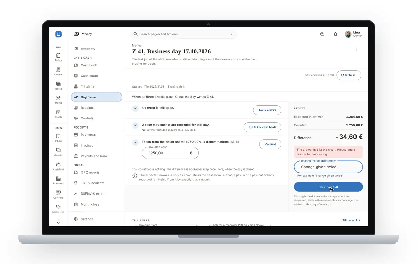Open DSFinV-K export
This screenshot has height=264, width=417.
(x=97, y=194)
